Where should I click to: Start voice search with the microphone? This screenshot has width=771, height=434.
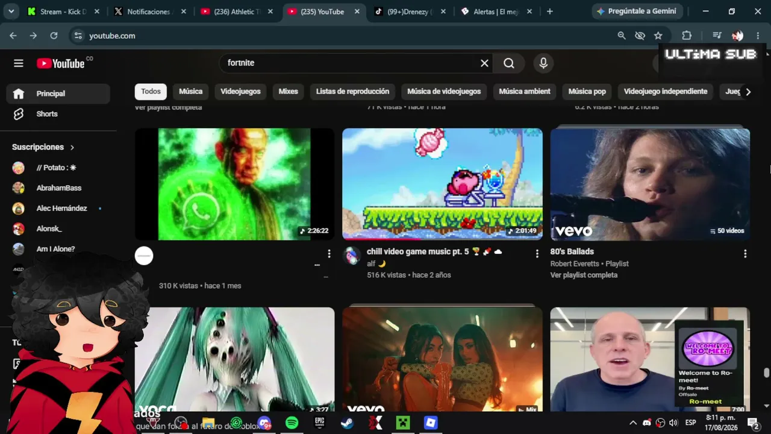[543, 63]
